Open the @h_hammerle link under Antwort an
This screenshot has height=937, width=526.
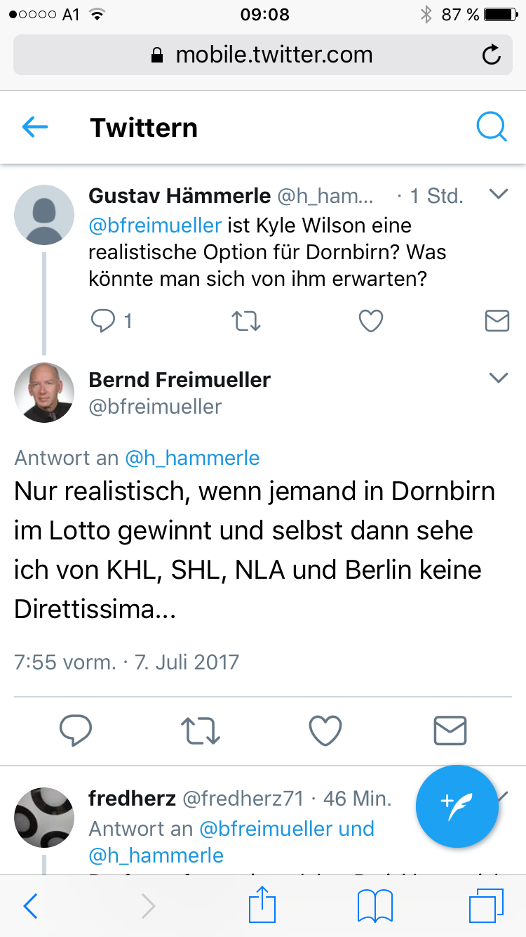click(x=192, y=458)
